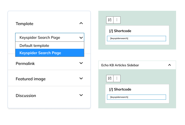Click the upper Shortcode block heading
Screen dimensions: 185x125
point(120,31)
